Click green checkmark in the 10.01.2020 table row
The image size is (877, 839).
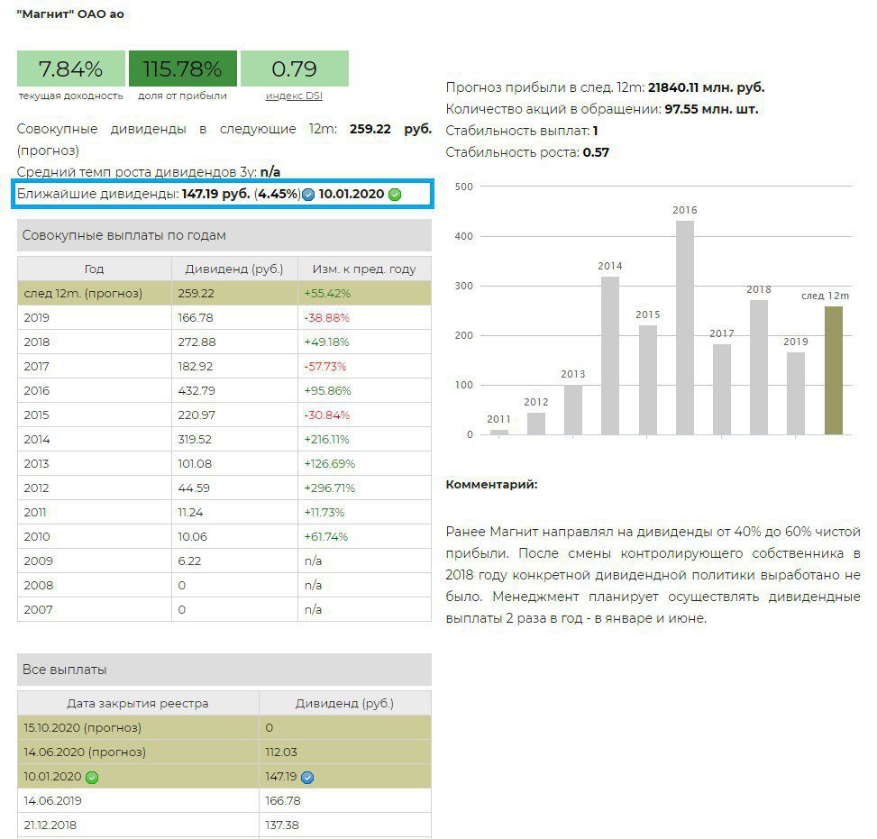point(92,778)
